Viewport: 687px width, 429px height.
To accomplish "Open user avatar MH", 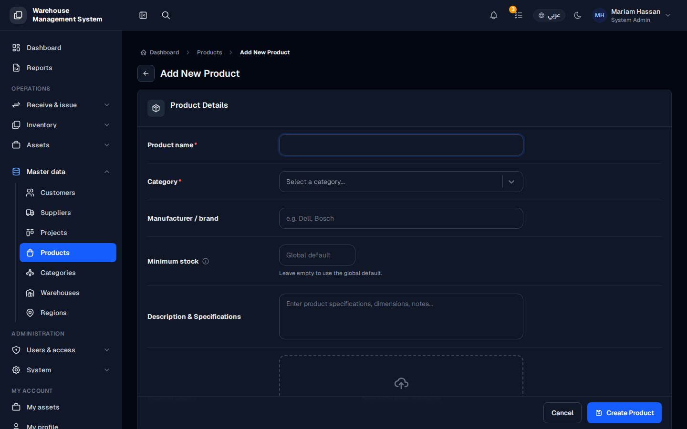I will pos(600,15).
